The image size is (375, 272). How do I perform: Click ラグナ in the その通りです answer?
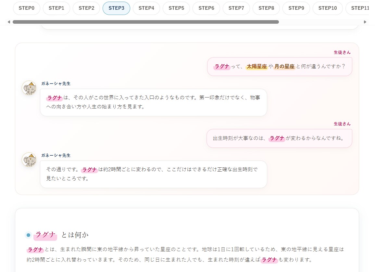pyautogui.click(x=89, y=170)
